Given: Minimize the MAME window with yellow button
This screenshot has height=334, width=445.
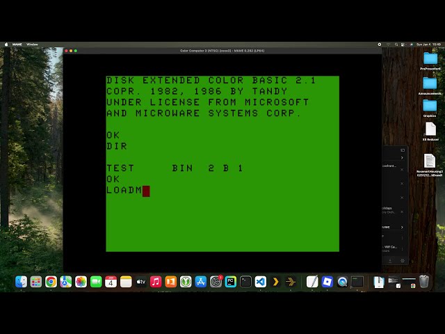Looking at the screenshot, I should (71, 51).
